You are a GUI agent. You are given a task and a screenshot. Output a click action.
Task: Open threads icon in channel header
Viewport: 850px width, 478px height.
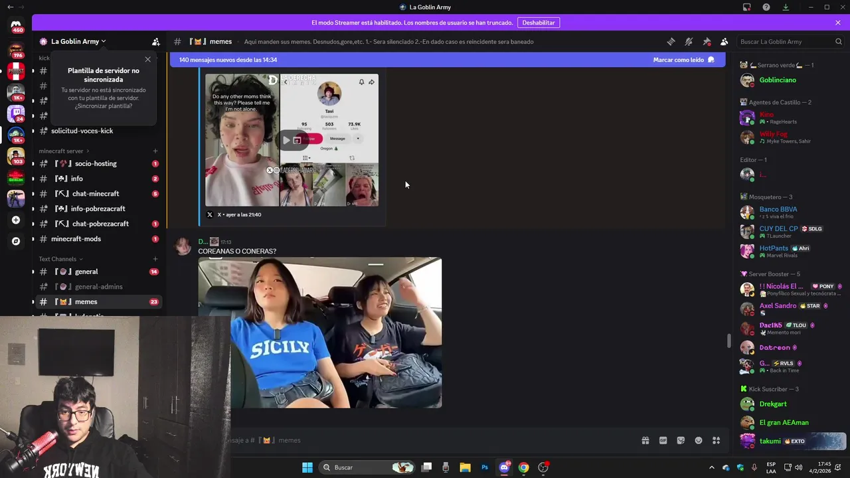(x=671, y=41)
